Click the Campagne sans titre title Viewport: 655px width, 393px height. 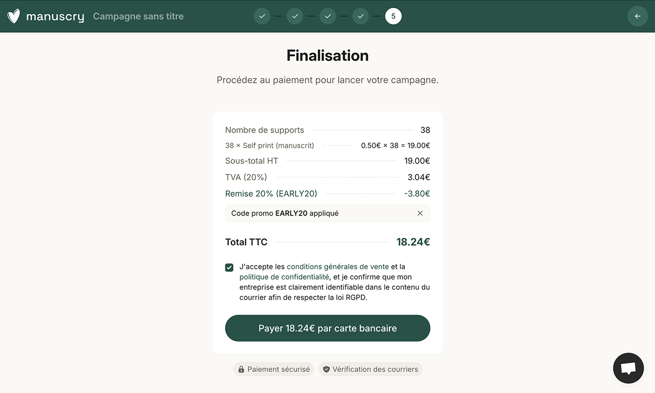pyautogui.click(x=138, y=16)
